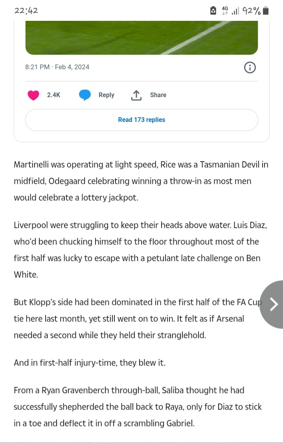Viewport: 283px width, 443px height.
Task: Tap the paragraph about Luis Diaz
Action: 140,250
